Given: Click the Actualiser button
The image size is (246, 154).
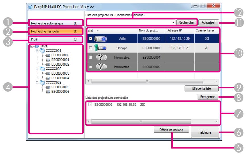Looking at the screenshot, I should 208,22.
